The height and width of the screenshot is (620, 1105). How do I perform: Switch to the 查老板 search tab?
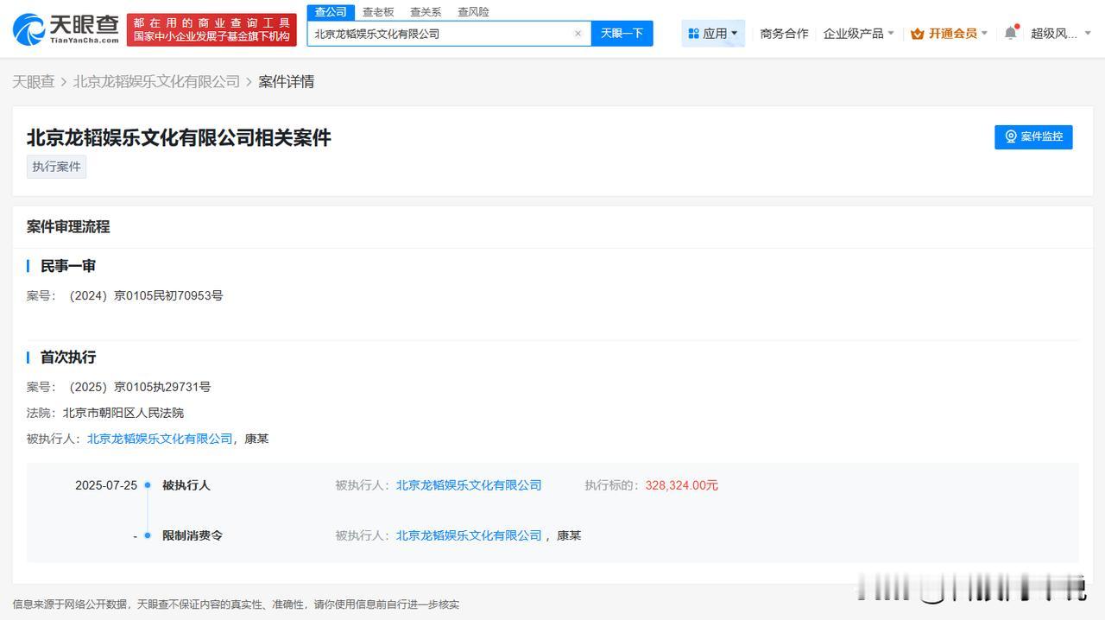(x=378, y=11)
